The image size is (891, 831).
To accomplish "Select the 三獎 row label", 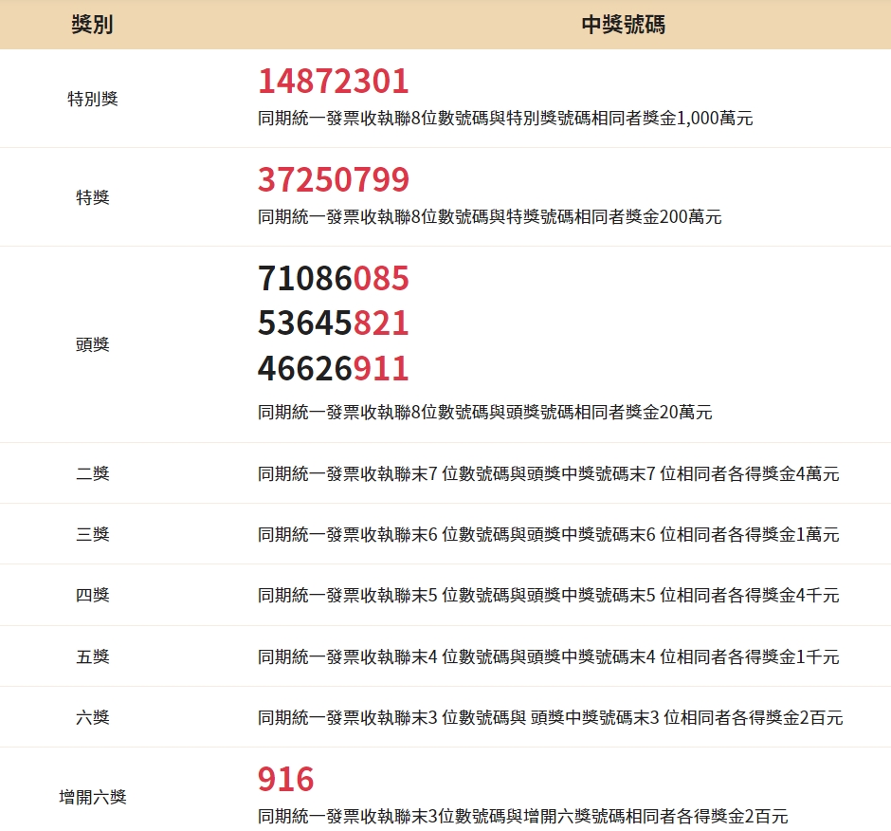I will point(93,534).
